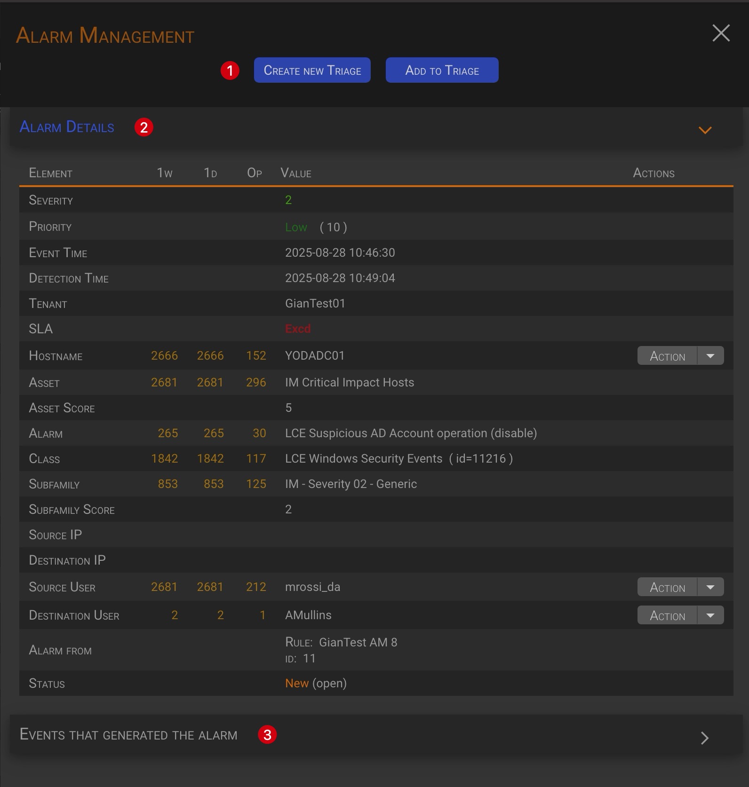This screenshot has height=787, width=749.
Task: Expand Events that generated the alarm
Action: pyautogui.click(x=704, y=738)
